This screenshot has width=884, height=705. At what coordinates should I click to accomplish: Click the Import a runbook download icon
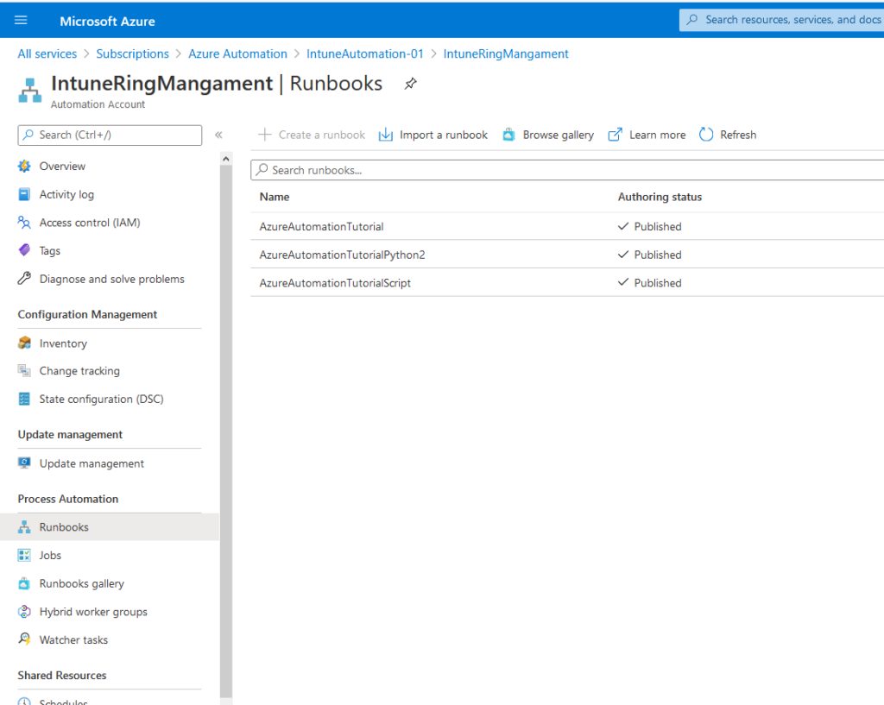point(386,135)
